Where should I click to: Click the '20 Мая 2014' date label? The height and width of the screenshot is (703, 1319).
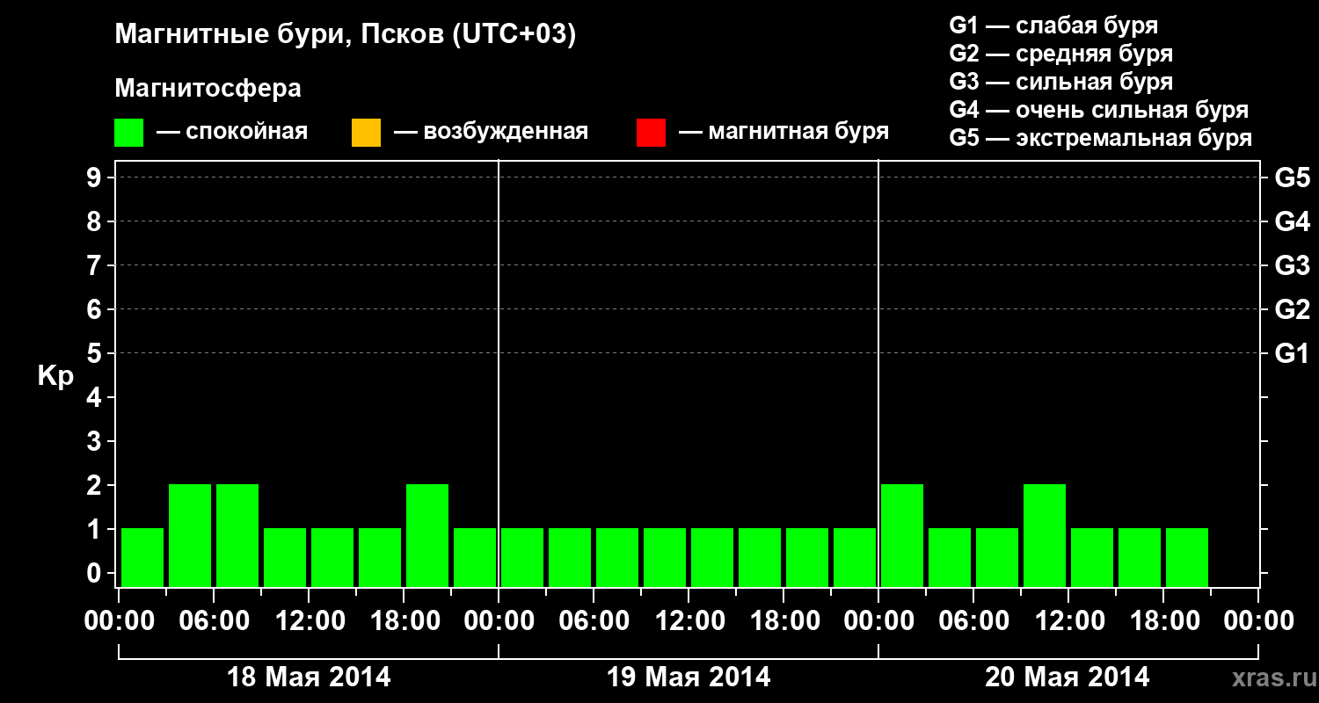pyautogui.click(x=1067, y=678)
